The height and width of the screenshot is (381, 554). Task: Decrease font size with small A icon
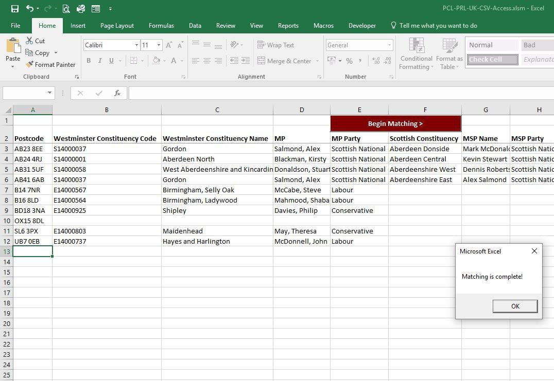[x=180, y=45]
